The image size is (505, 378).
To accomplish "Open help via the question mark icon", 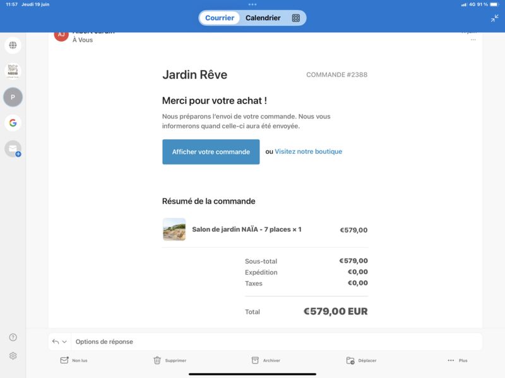I will [x=13, y=337].
